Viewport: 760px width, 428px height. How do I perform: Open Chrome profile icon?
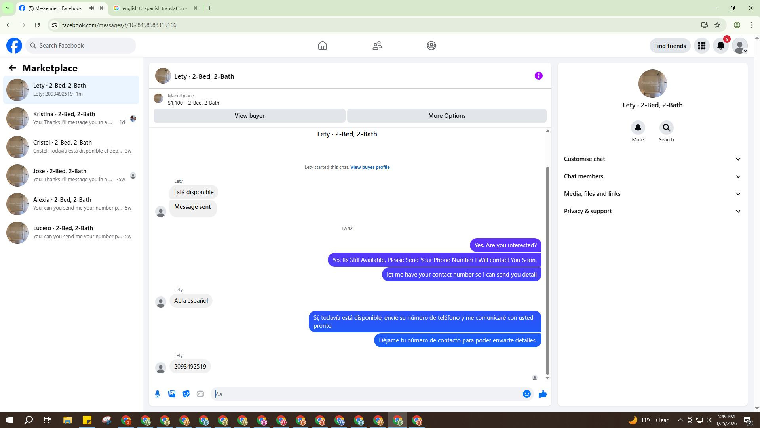point(737,25)
